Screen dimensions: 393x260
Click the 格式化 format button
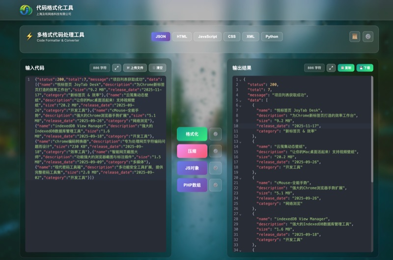click(192, 134)
